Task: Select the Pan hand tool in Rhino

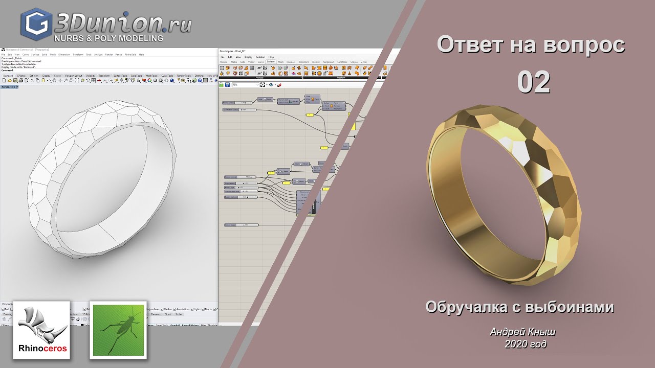Action: [54, 80]
